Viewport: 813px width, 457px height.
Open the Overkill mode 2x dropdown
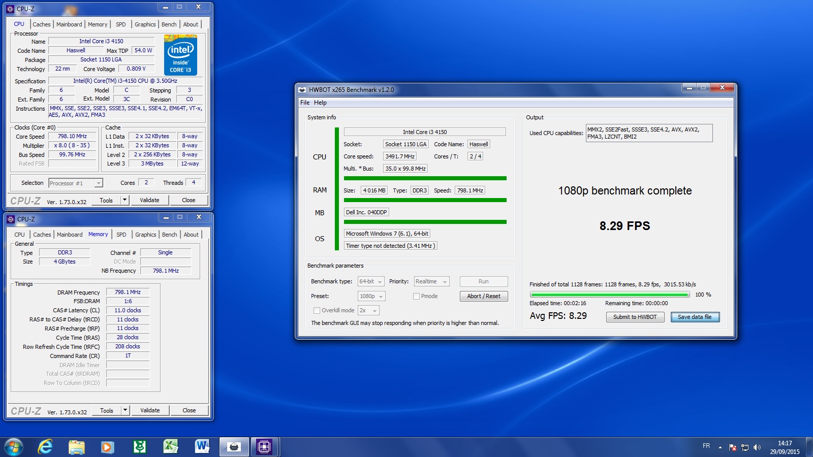coord(369,311)
